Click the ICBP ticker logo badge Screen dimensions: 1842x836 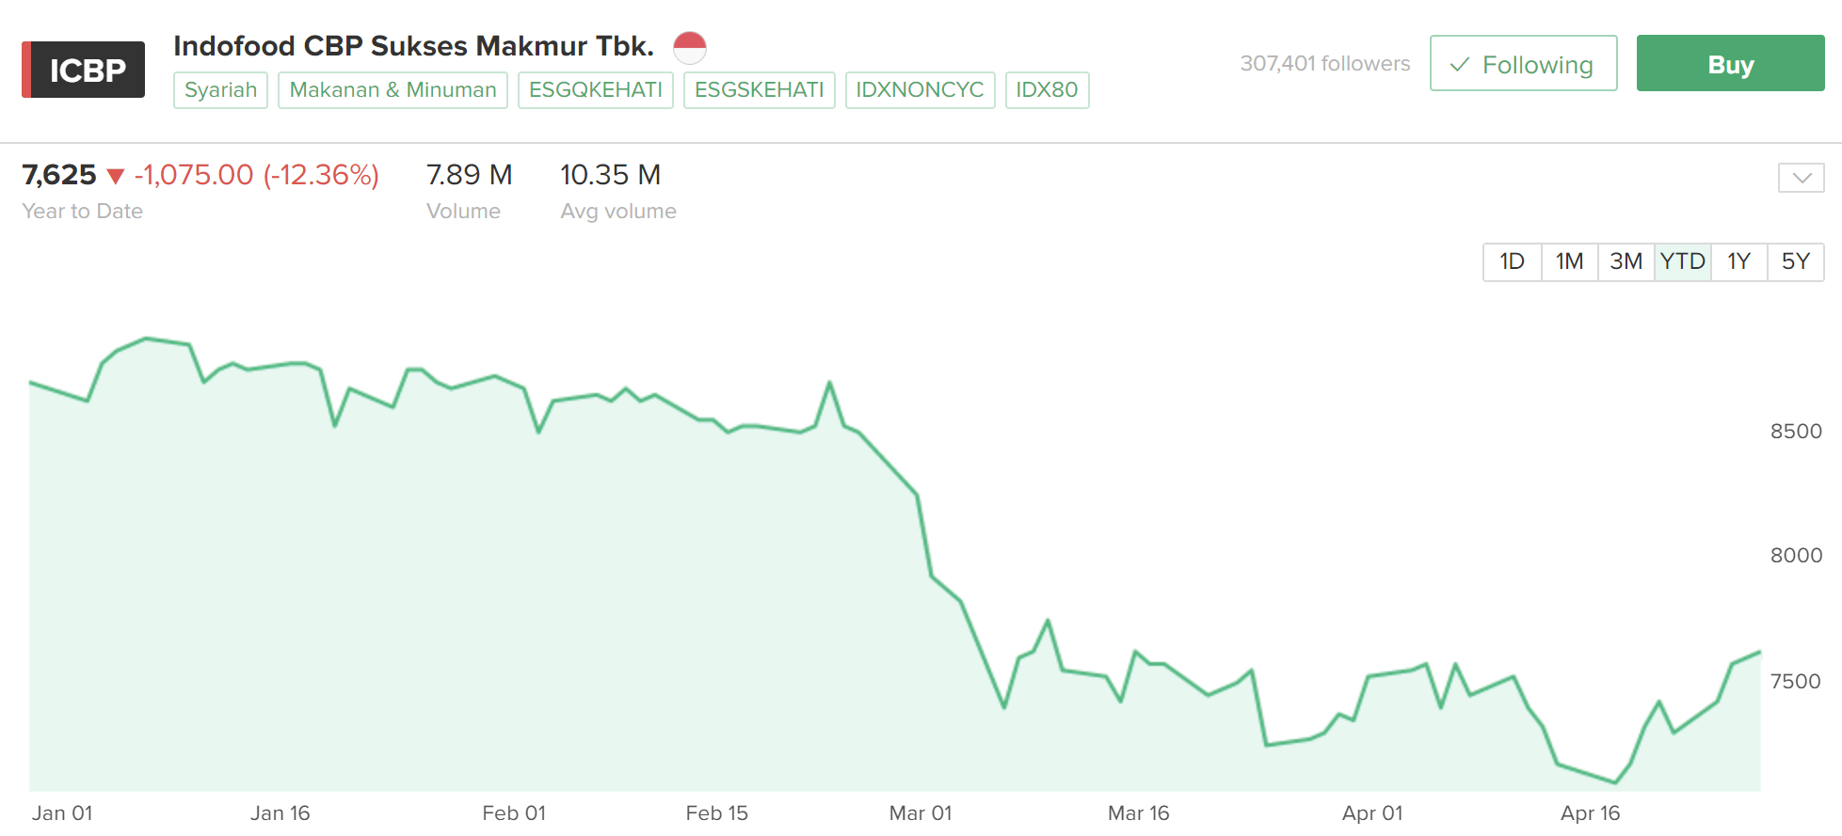pos(84,70)
